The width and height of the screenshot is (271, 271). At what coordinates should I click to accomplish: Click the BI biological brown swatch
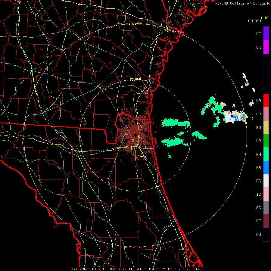pyautogui.click(x=266, y=221)
